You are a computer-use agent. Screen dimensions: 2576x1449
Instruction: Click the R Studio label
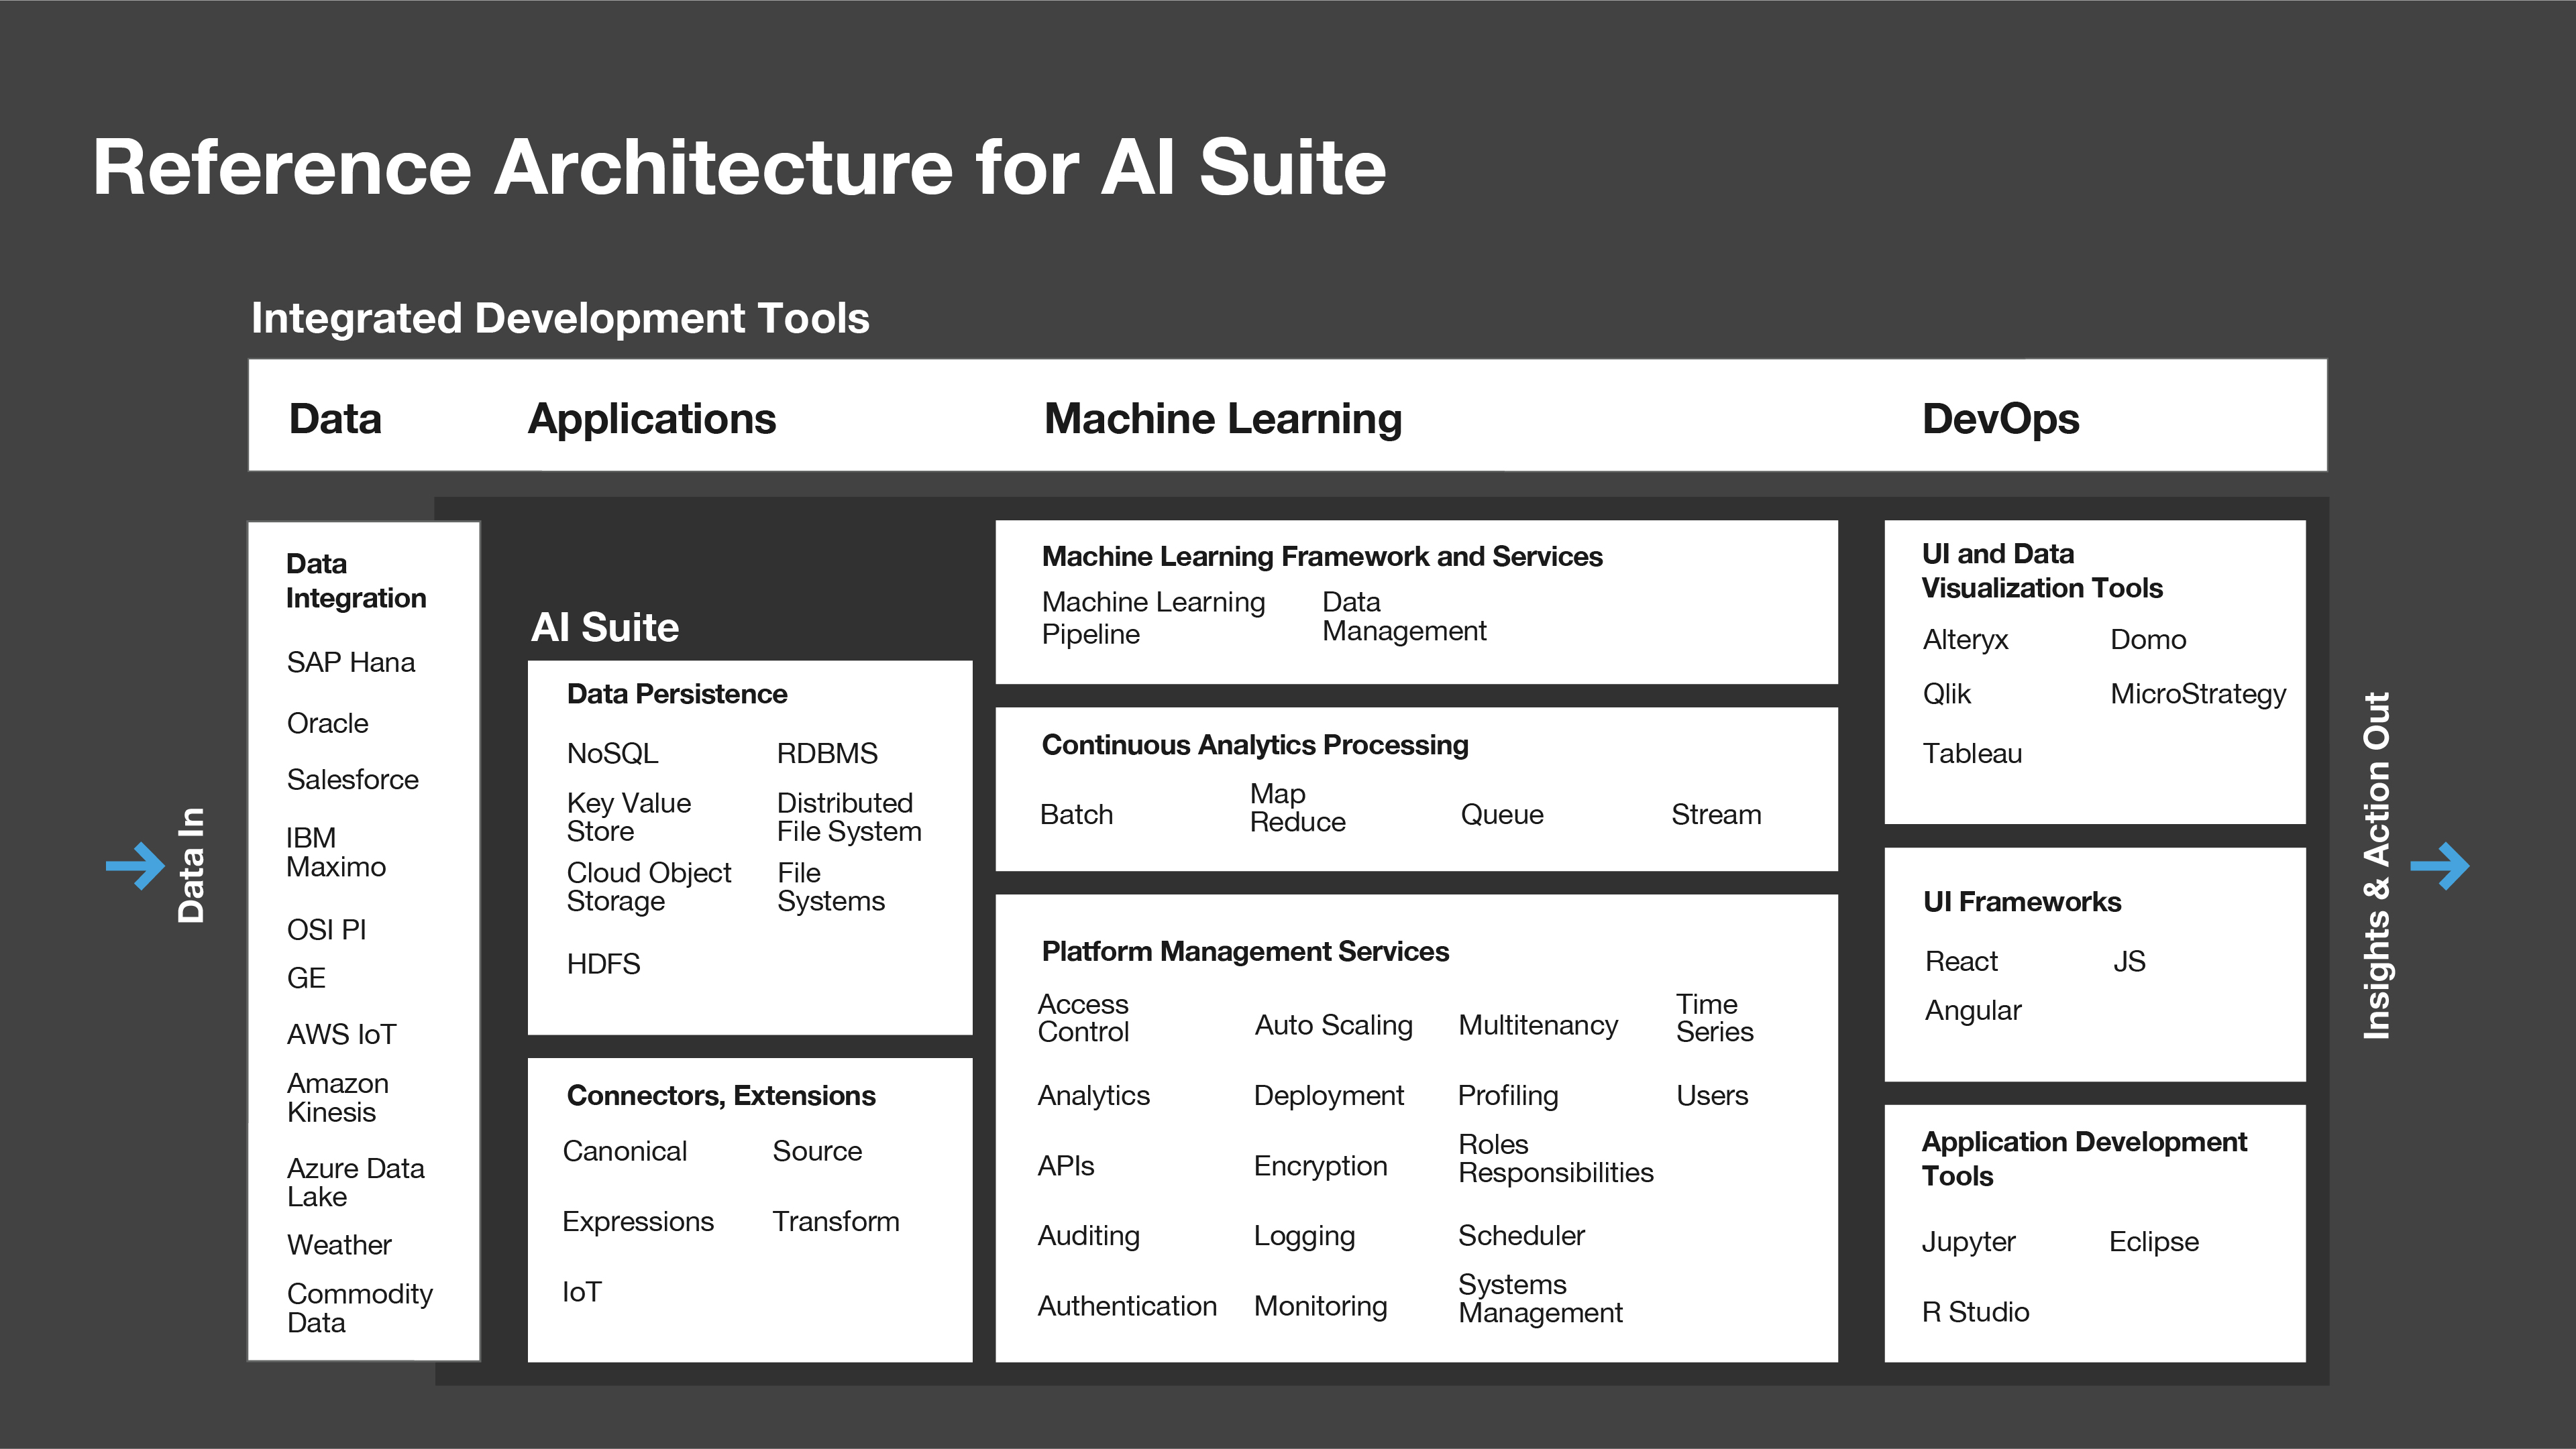coord(1974,1312)
